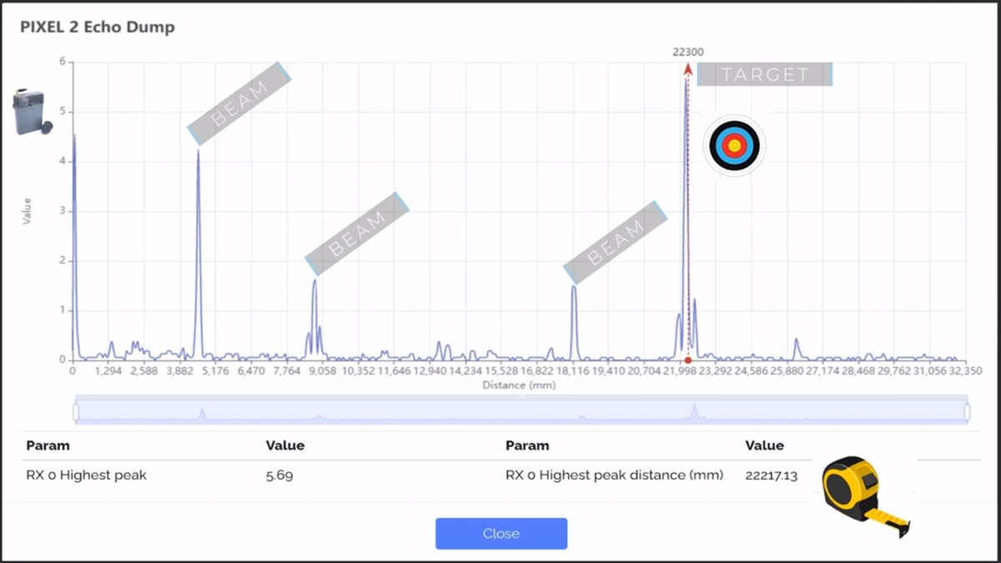Select the BEAM label near the 9,058 mm peak
Viewport: 1001px width, 563px height.
click(x=357, y=234)
